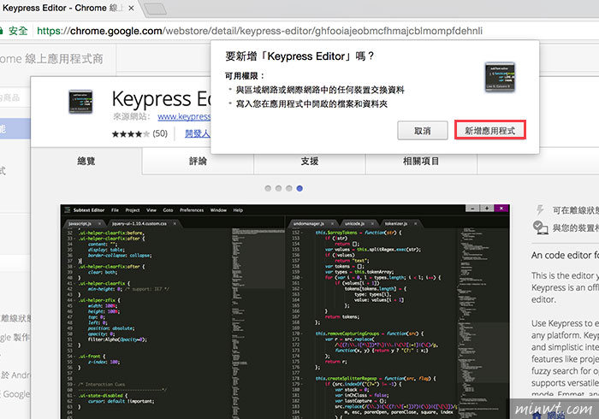Click the offline lightning bolt icon
The height and width of the screenshot is (419, 599).
(540, 209)
